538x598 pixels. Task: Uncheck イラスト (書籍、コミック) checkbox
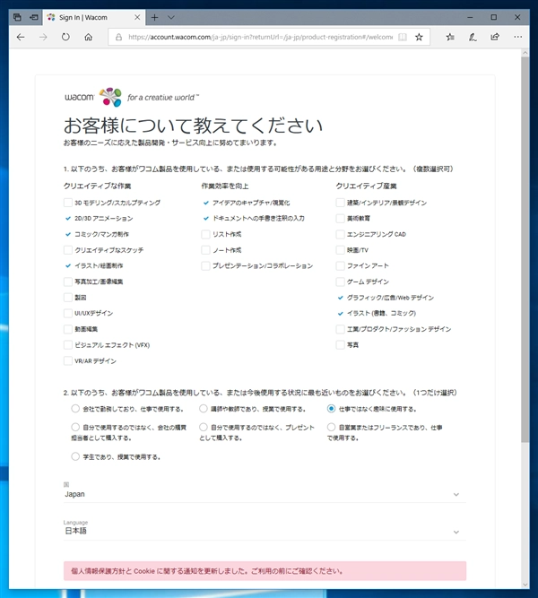(x=341, y=313)
